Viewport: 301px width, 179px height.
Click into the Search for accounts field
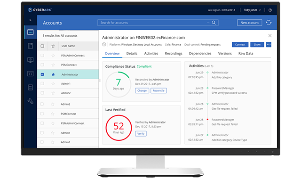(x=153, y=23)
